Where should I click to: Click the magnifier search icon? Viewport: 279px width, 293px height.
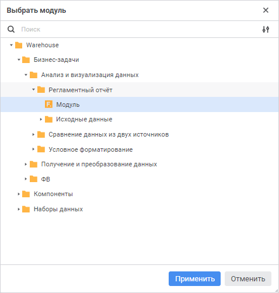11,29
